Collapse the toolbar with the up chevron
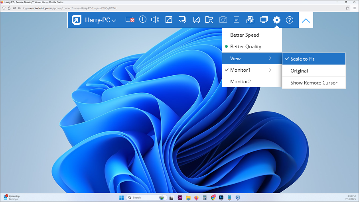This screenshot has height=202, width=359. (x=306, y=20)
